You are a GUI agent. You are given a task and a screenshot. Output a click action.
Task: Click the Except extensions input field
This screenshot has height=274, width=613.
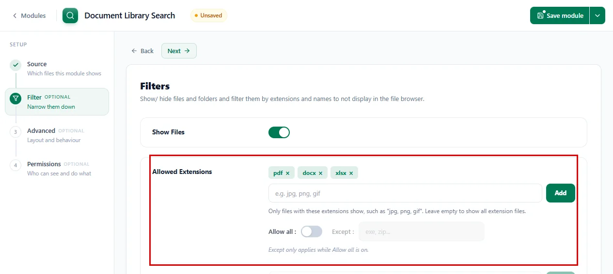[x=422, y=231]
